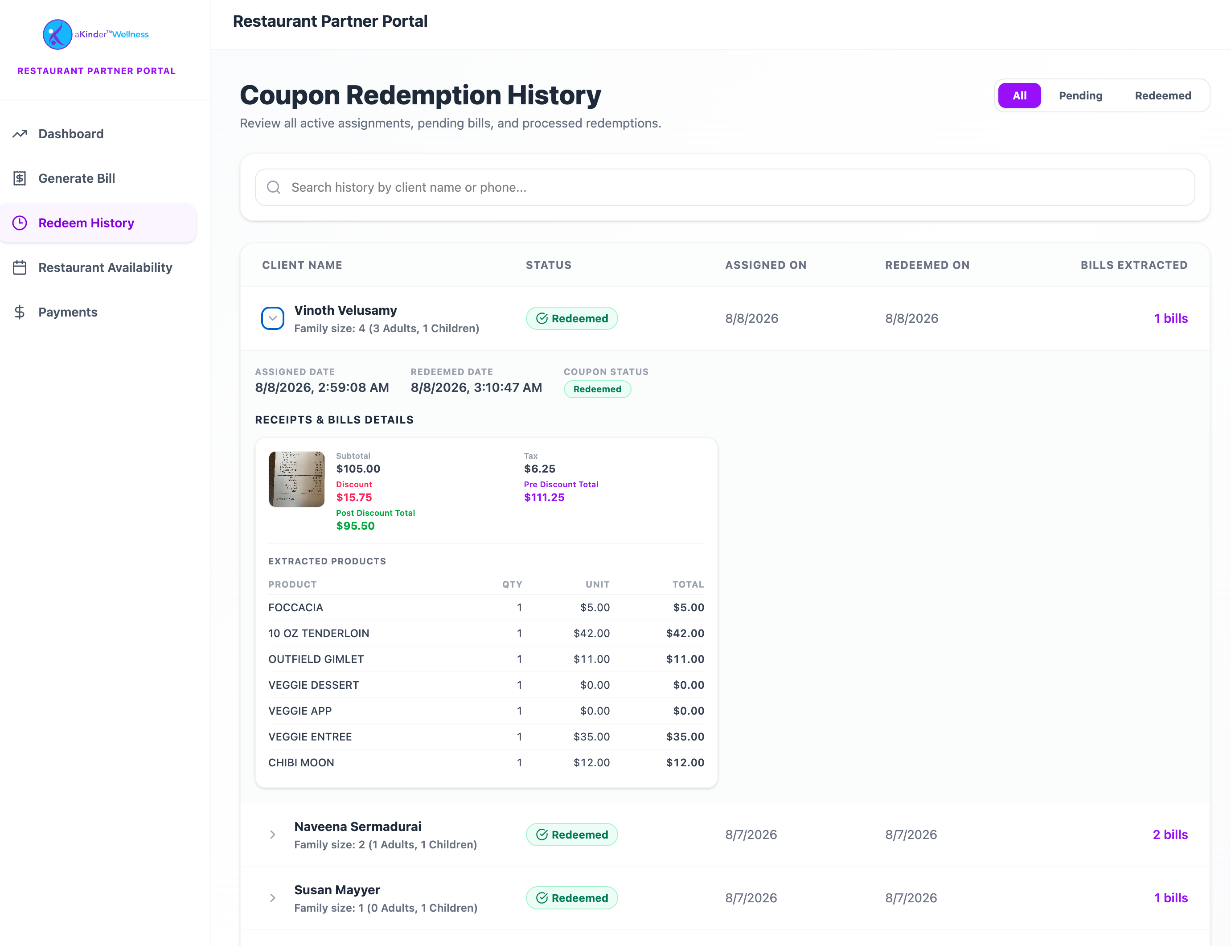The width and height of the screenshot is (1231, 946).
Task: Click the Coupon Status Redeemed pill
Action: click(x=597, y=389)
